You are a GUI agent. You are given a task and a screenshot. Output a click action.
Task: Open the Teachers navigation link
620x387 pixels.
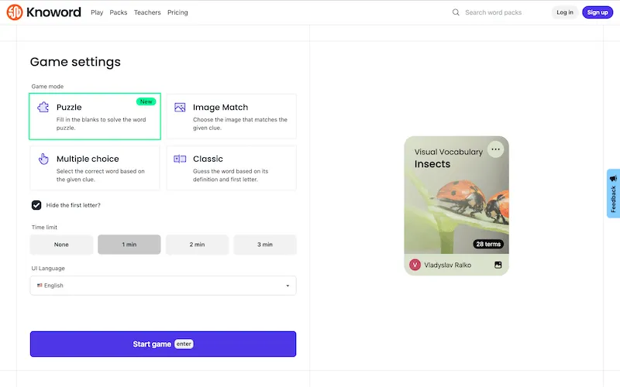(147, 12)
